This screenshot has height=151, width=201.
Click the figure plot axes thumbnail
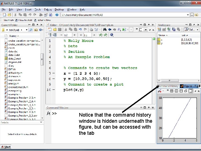tap(180, 118)
